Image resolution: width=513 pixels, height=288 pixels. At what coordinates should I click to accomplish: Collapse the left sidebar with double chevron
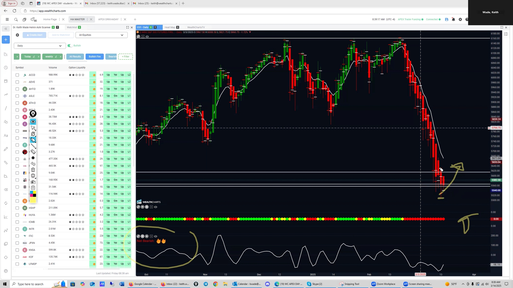coord(6,29)
